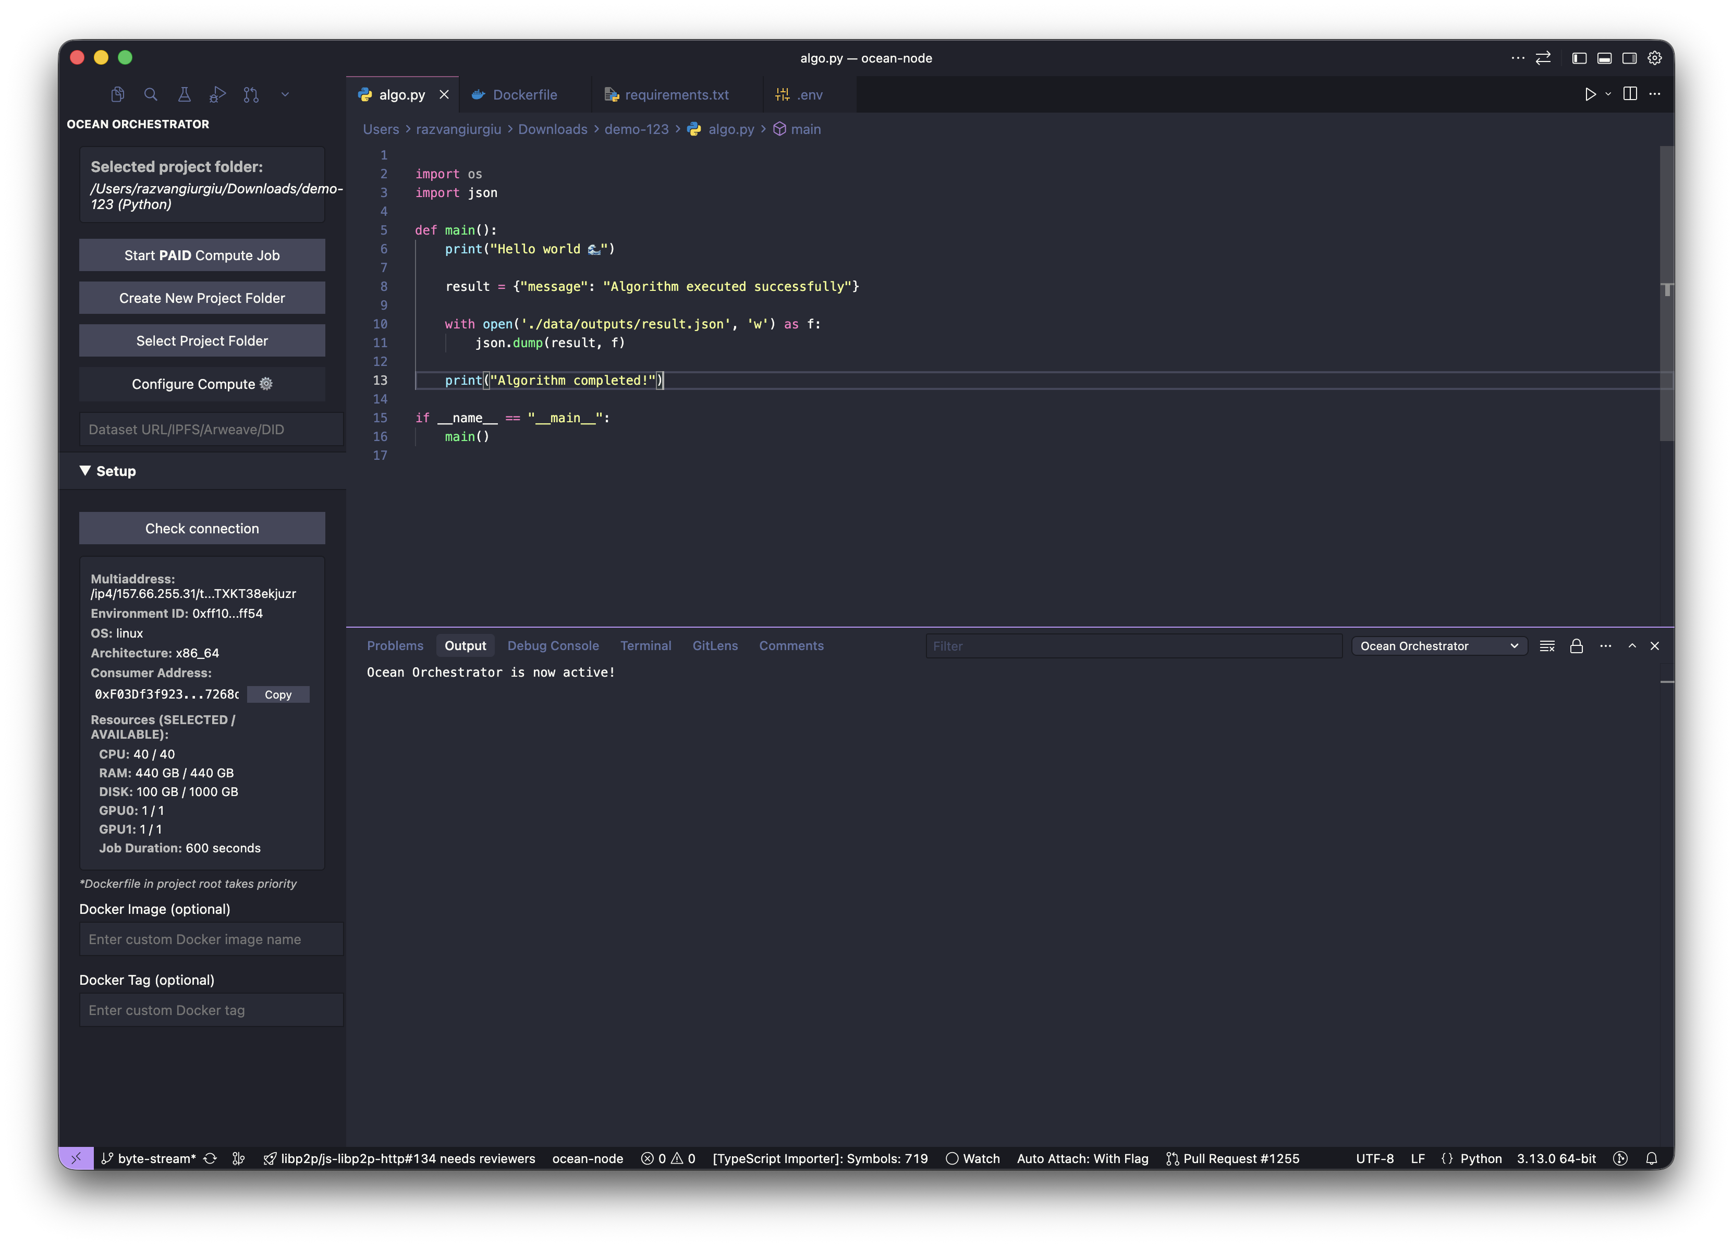The image size is (1733, 1247).
Task: Toggle output auto-scroll lock icon
Action: point(1577,646)
